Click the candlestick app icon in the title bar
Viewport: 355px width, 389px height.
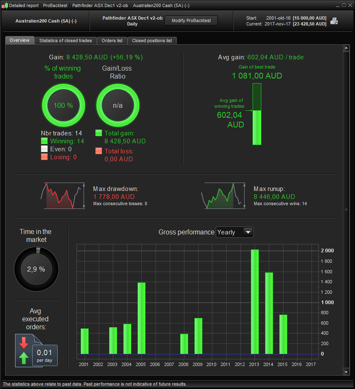(5, 5)
